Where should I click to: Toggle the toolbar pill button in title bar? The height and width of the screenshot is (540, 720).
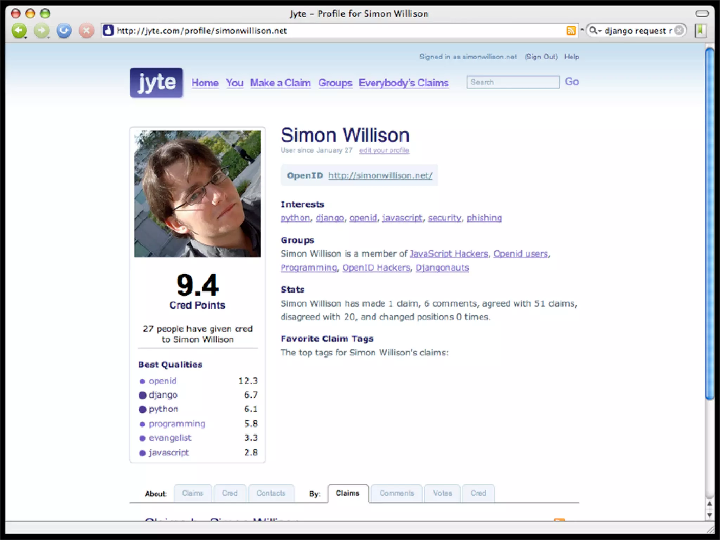click(702, 13)
